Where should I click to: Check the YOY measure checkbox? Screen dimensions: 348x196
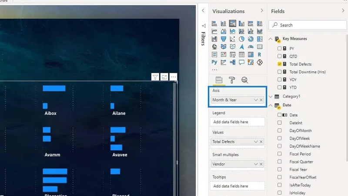tap(279, 80)
